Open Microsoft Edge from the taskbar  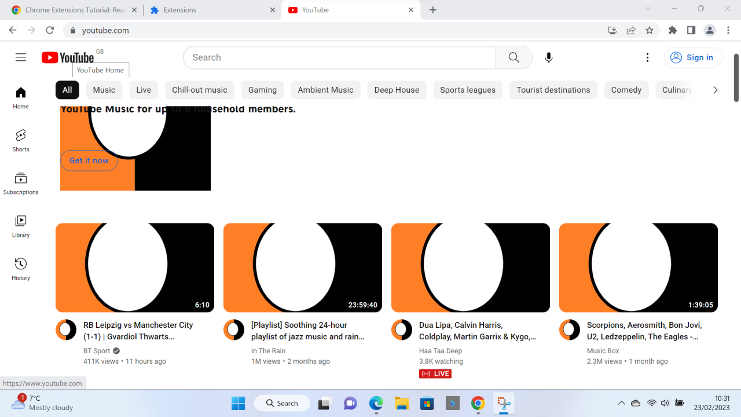coord(376,403)
